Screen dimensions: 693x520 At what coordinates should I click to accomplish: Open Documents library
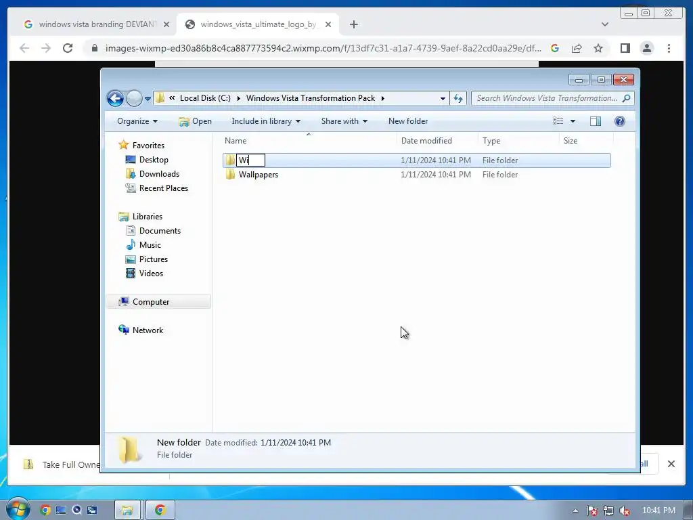click(160, 231)
